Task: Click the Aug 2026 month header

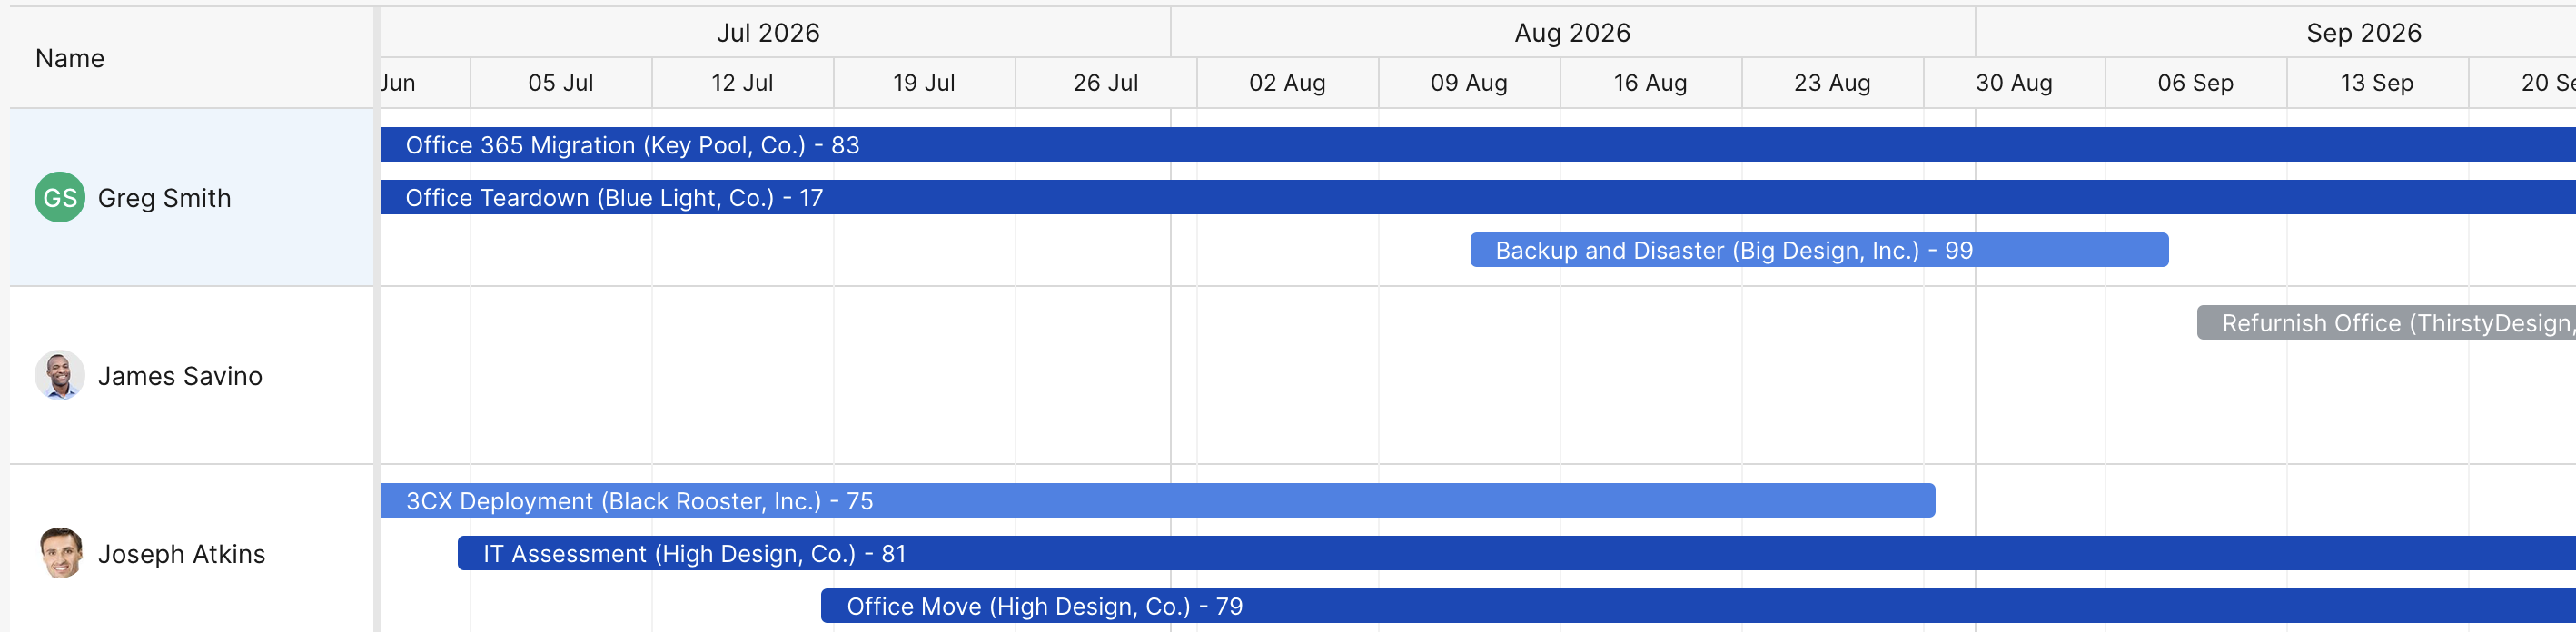Action: 1573,32
